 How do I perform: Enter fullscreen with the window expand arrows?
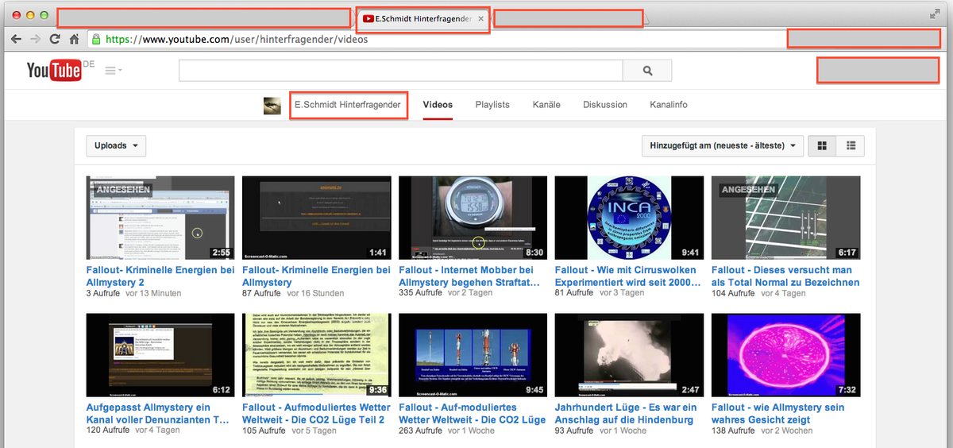(x=936, y=15)
